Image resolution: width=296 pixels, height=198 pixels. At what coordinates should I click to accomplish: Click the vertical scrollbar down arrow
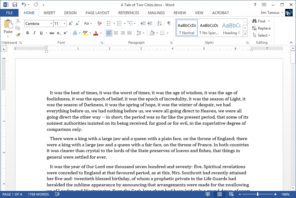tap(293, 188)
